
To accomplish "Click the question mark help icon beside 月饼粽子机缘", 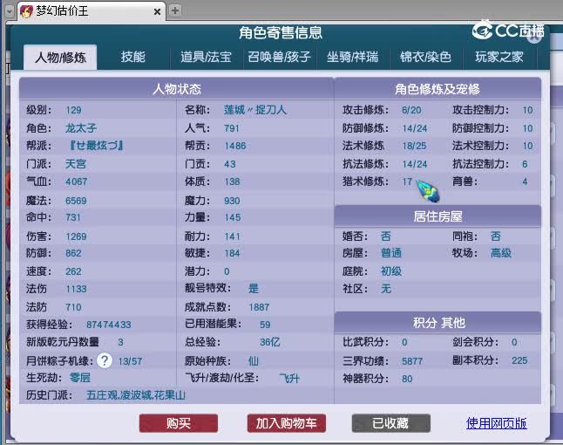I will pyautogui.click(x=105, y=360).
